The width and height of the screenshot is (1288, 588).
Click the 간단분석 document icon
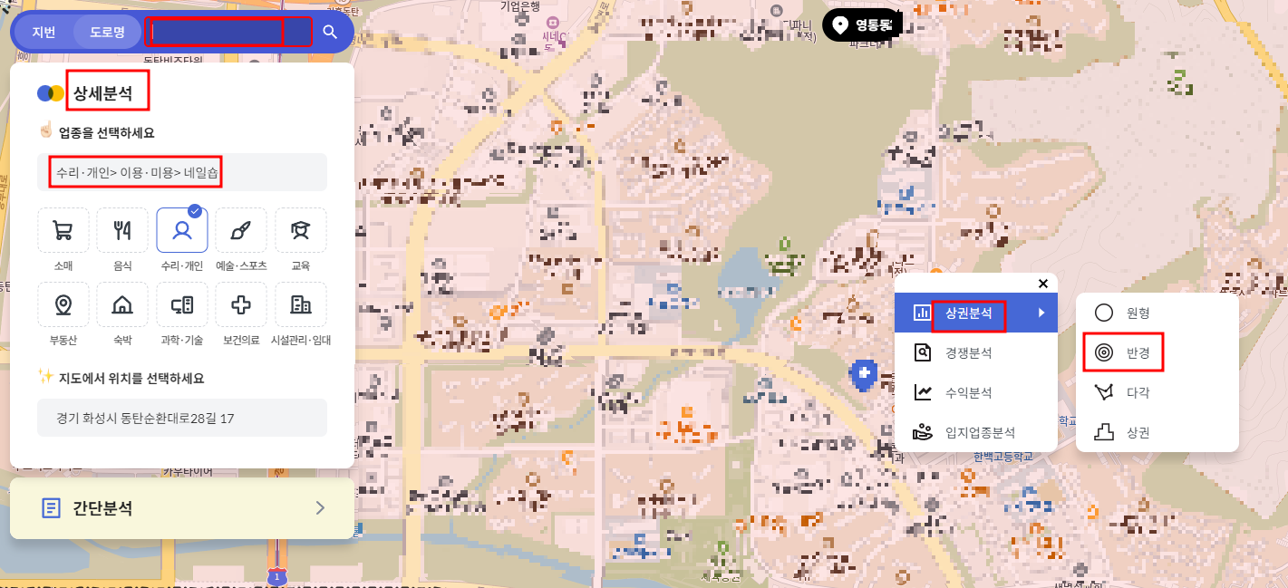coord(52,508)
